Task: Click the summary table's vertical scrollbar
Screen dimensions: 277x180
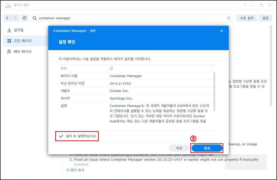Action: tap(214, 92)
